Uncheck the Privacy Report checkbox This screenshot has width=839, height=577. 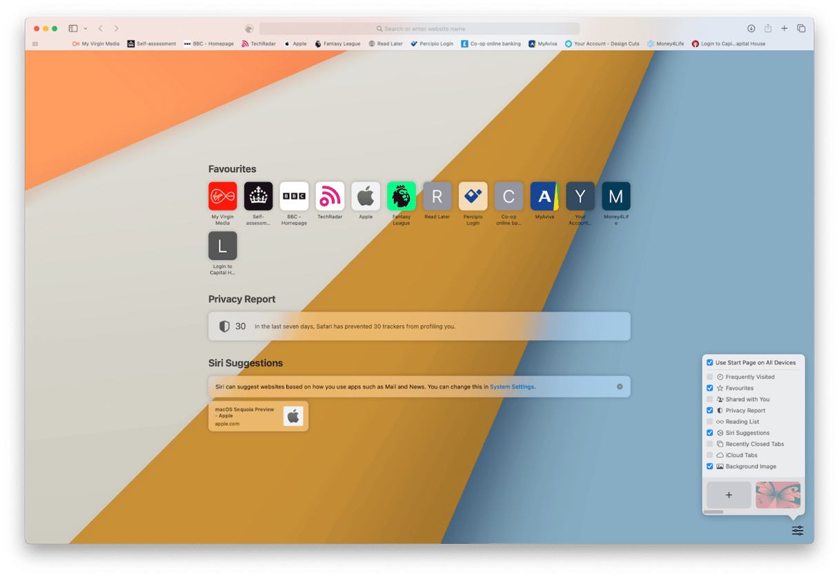click(710, 411)
